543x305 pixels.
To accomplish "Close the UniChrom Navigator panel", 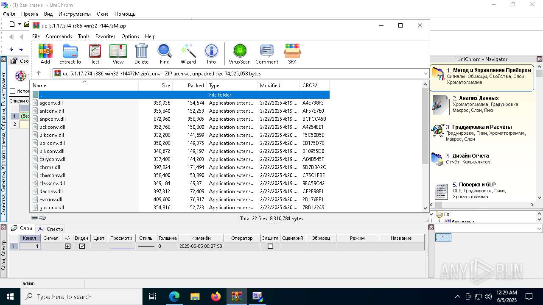I will (x=540, y=59).
